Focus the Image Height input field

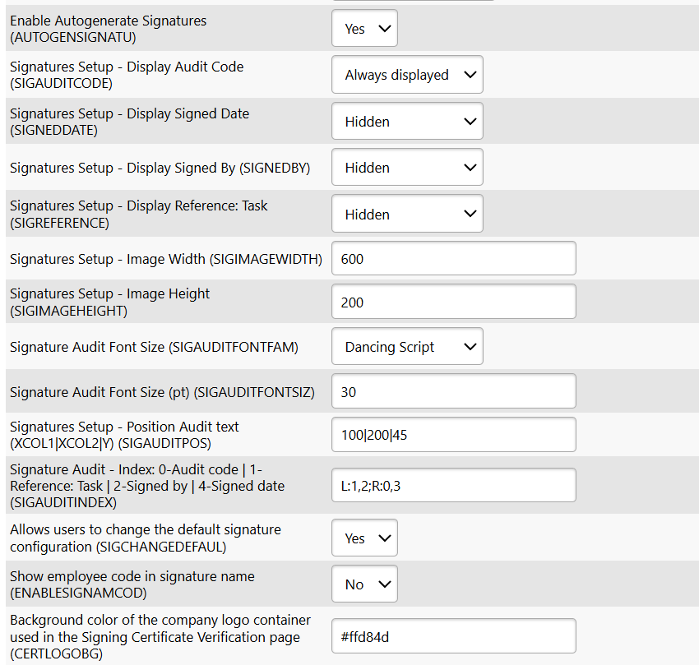453,302
